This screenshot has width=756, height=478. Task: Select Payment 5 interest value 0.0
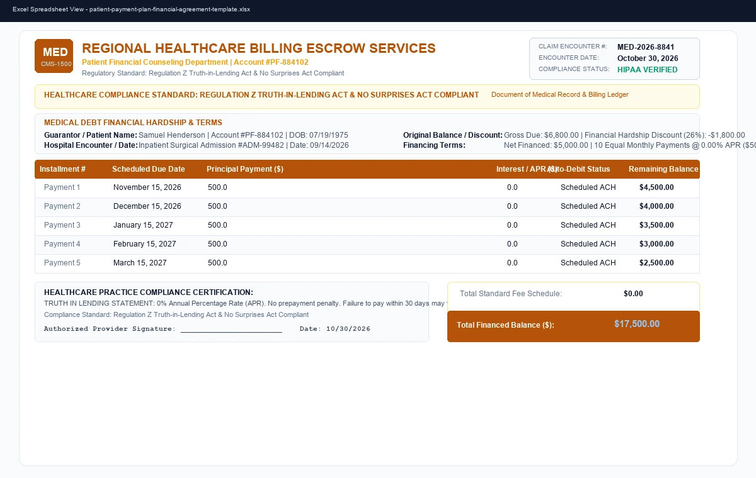click(512, 263)
